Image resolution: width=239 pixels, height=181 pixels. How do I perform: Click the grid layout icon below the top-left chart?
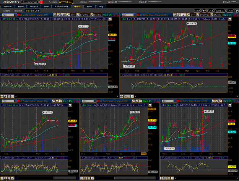[x=2, y=96]
